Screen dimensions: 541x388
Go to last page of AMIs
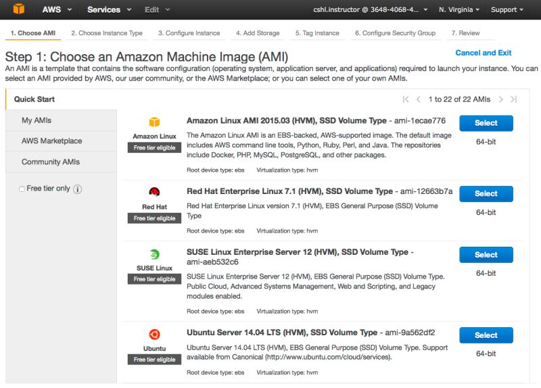point(514,99)
